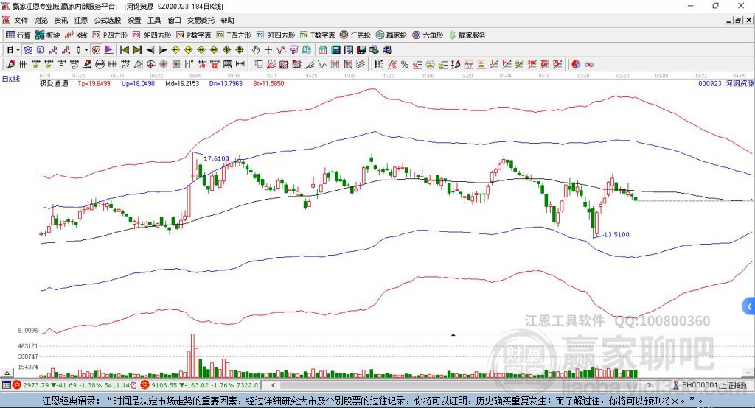Open the 设置 menu
The image size is (755, 408).
[x=134, y=20]
